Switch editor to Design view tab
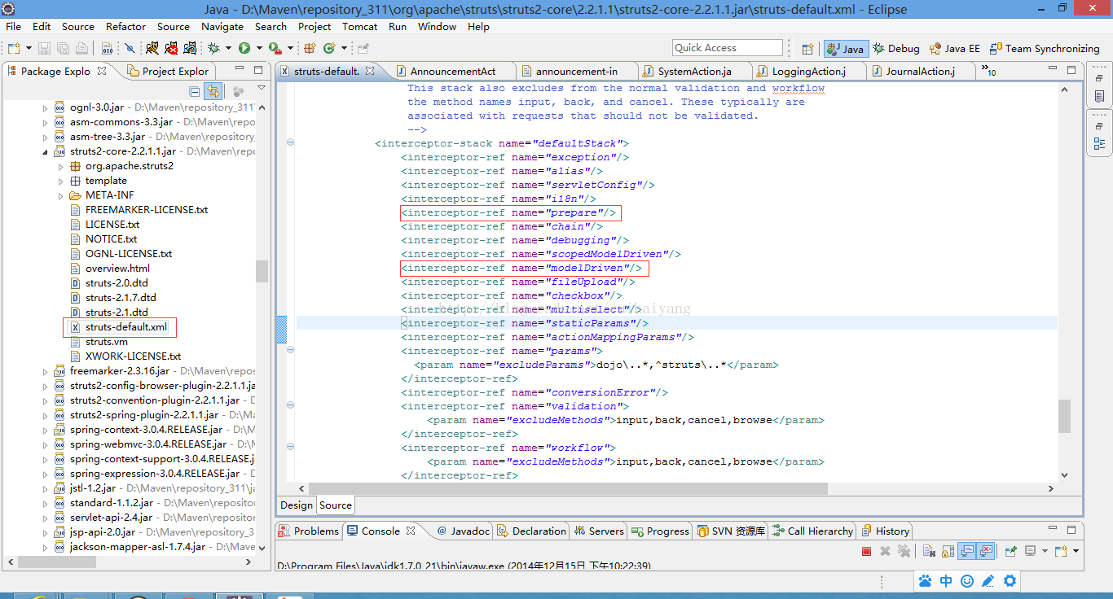 [297, 505]
